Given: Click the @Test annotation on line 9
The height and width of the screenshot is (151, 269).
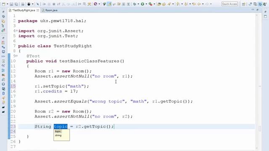Looking at the screenshot, I should pyautogui.click(x=33, y=56).
